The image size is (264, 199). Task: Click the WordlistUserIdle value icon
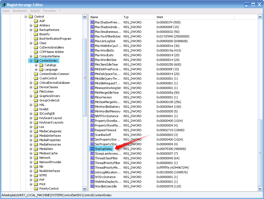(x=92, y=186)
